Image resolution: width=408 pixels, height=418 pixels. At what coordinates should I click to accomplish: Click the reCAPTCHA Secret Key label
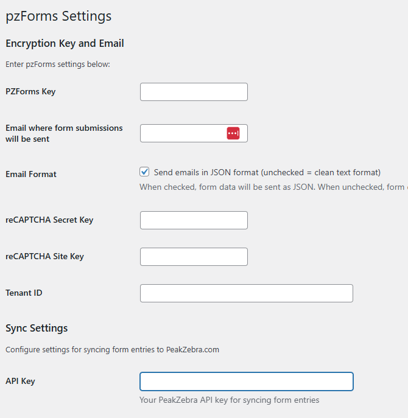coord(49,220)
